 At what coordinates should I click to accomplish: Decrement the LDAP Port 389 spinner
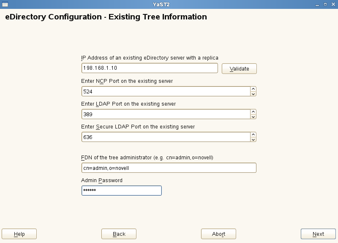[253, 117]
